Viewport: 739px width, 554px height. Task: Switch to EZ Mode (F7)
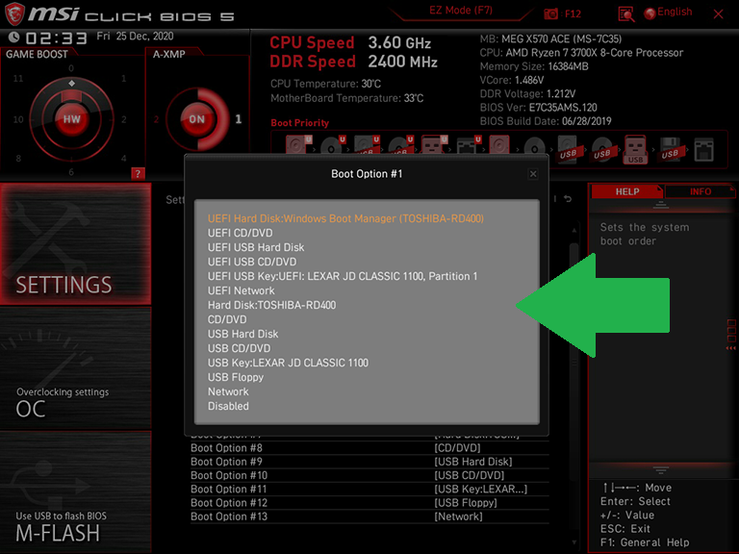pos(461,11)
